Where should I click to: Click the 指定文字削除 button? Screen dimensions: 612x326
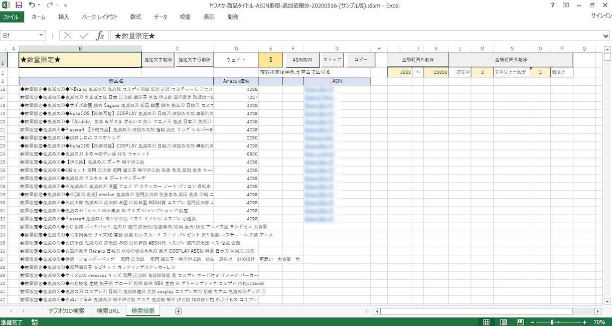click(159, 60)
